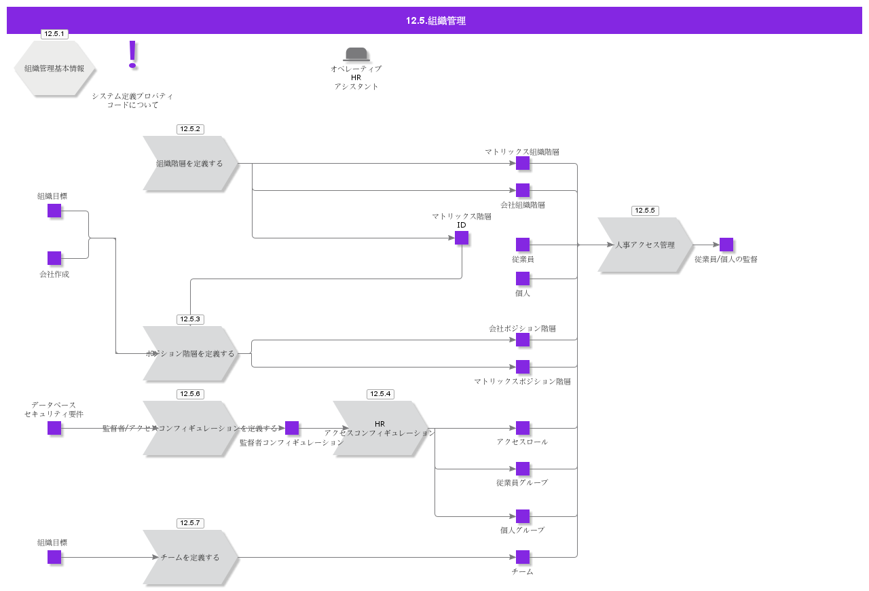Viewport: 869px width, 591px height.
Task: Select the オペレーティブ HR アシスタント role icon
Action: click(x=356, y=54)
